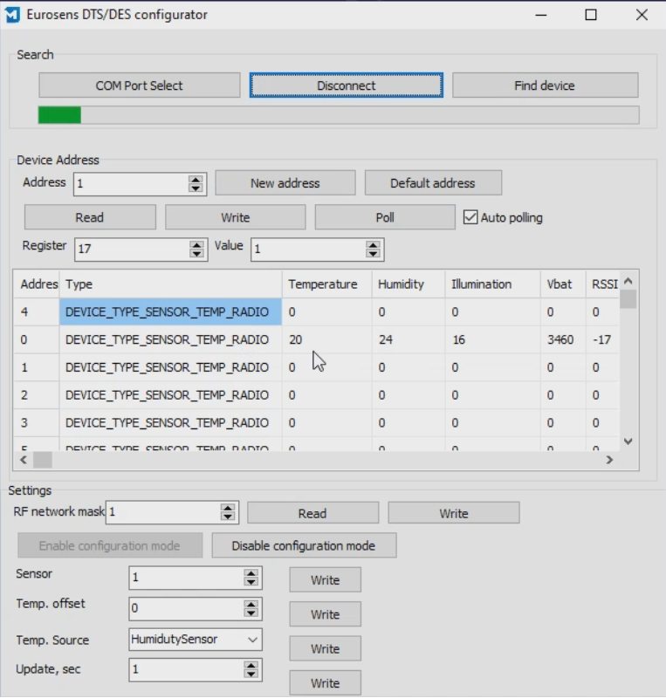Click the Temperature column header
This screenshot has height=698, width=666.
coord(327,284)
